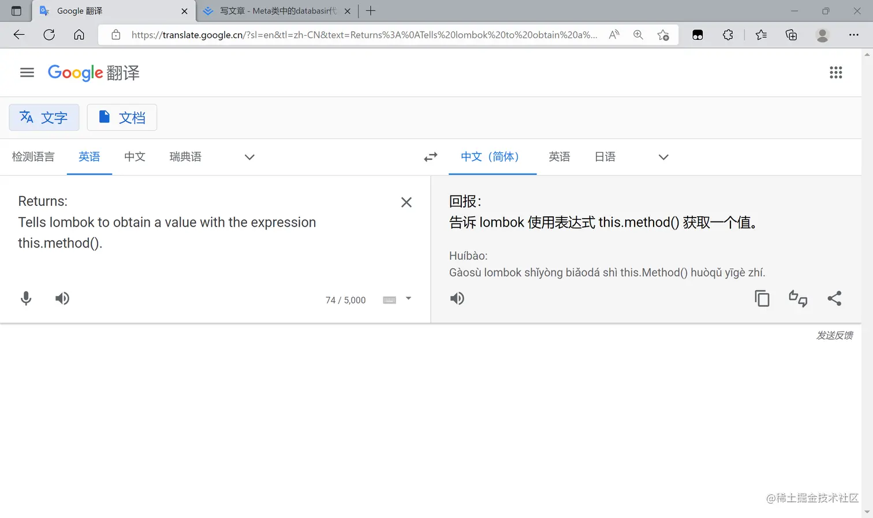Viewport: 873px width, 518px height.
Task: Choose 瑞典语 as source language
Action: (x=185, y=157)
